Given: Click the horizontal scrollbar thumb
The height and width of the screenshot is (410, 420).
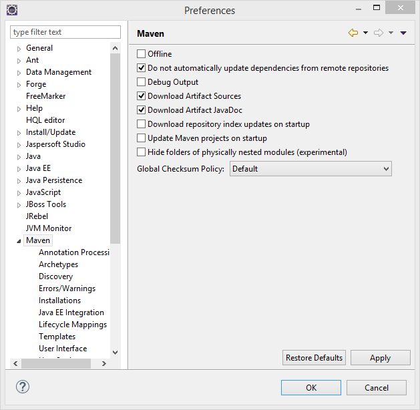Looking at the screenshot, I should click(56, 363).
